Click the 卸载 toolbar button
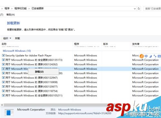 click(x=17, y=38)
